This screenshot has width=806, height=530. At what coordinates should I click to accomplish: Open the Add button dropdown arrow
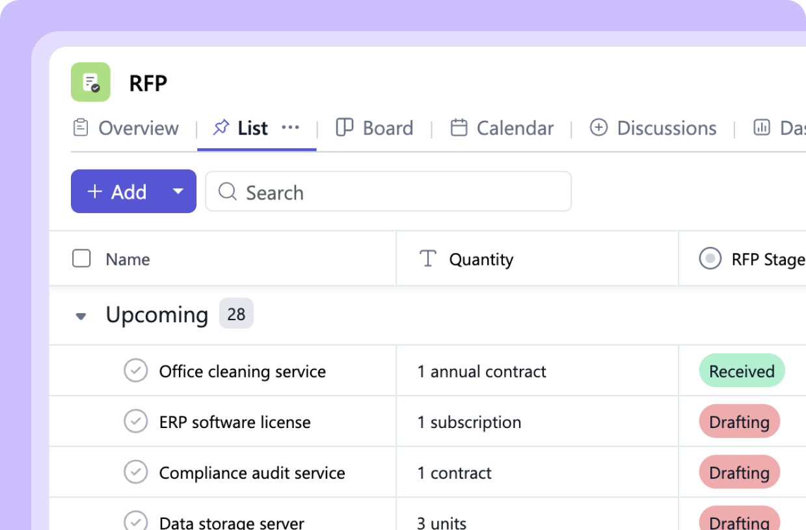[x=177, y=191]
